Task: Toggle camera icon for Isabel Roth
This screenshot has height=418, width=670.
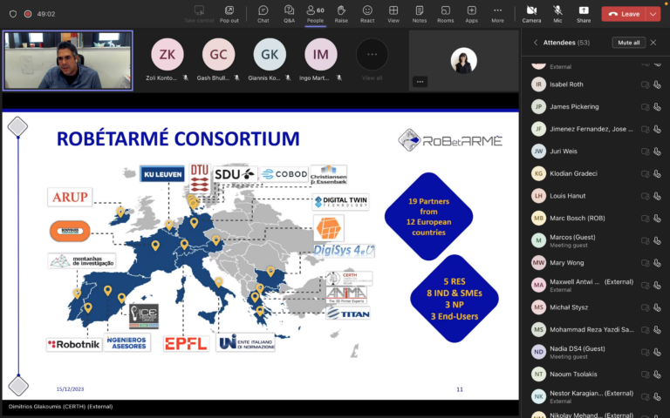Action: [x=645, y=84]
